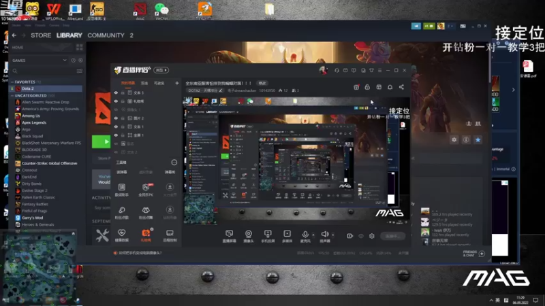Collapse the FAVORITES category in Steam
This screenshot has height=306, width=545.
pyautogui.click(x=12, y=82)
